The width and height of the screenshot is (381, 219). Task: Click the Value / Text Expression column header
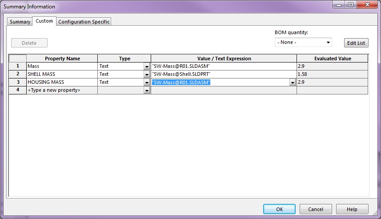pyautogui.click(x=224, y=59)
